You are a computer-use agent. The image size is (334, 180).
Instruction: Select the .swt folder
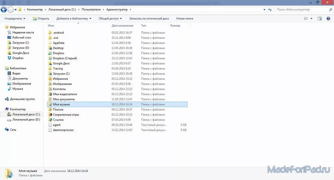[x=53, y=38]
